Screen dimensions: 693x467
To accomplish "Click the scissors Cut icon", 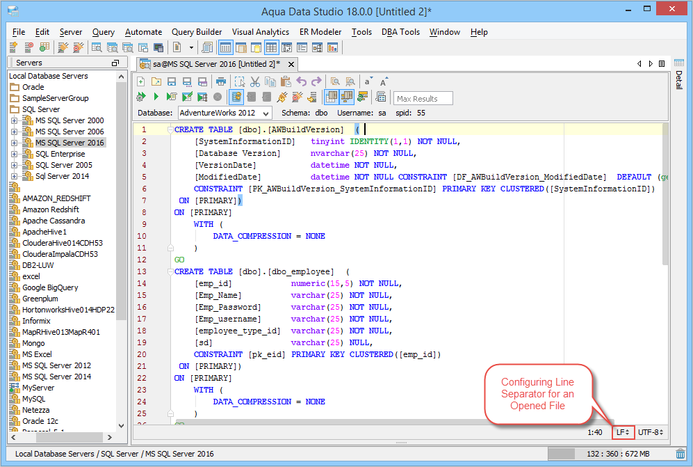I will (255, 81).
